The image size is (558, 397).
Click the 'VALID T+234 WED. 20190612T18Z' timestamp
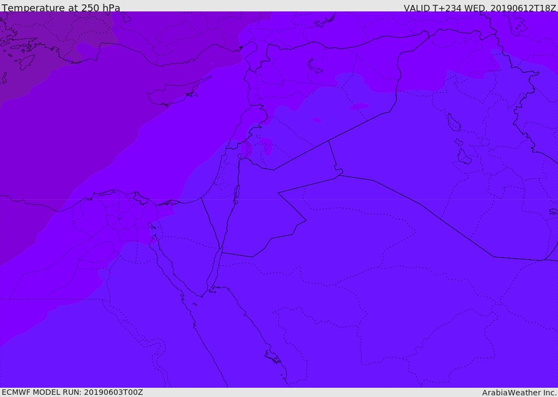click(480, 8)
